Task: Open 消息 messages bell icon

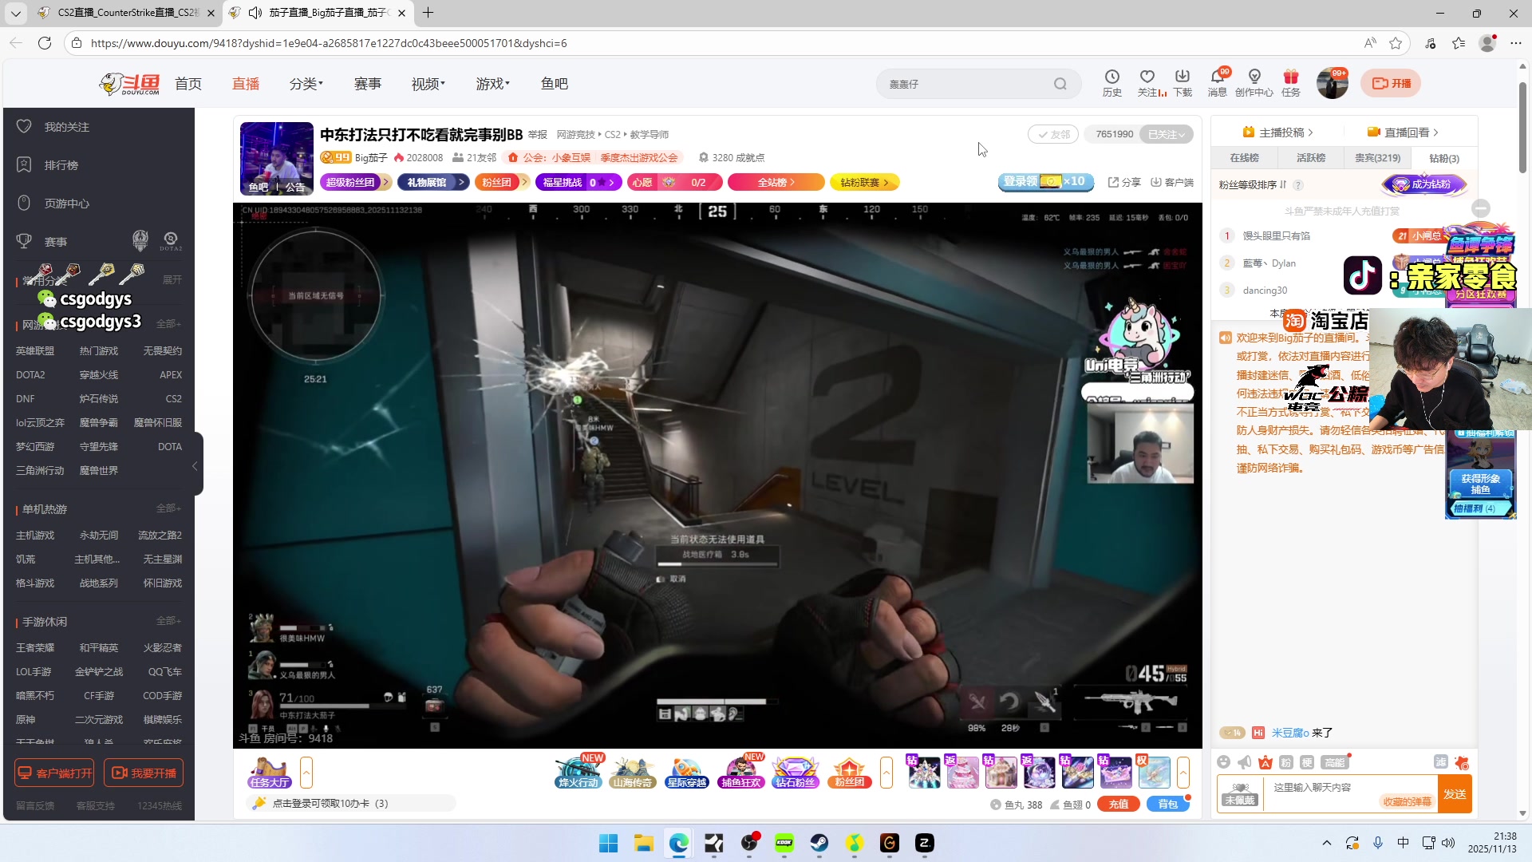Action: (x=1217, y=77)
